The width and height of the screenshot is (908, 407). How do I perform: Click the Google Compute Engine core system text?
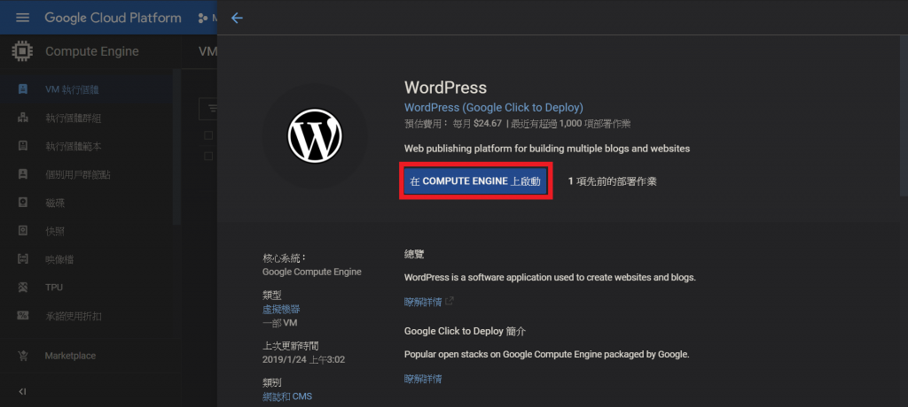point(311,272)
